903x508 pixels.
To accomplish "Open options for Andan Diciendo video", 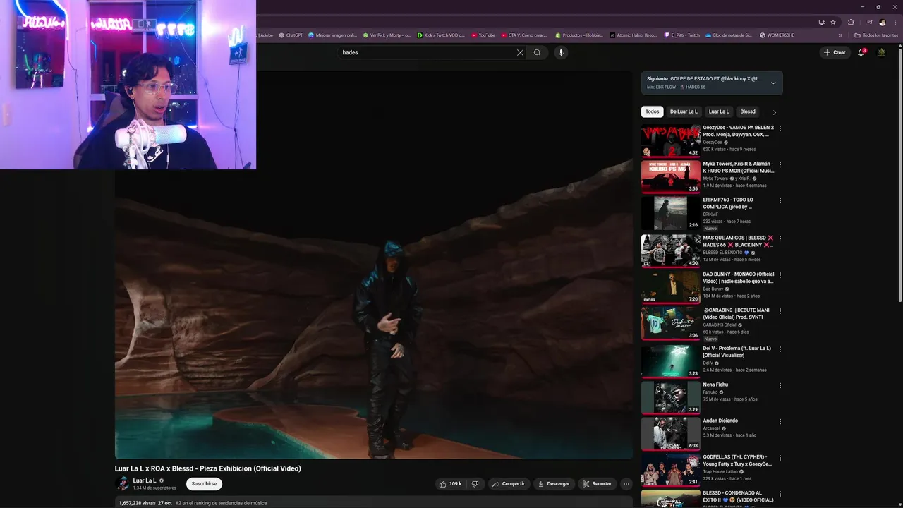I will tap(780, 422).
